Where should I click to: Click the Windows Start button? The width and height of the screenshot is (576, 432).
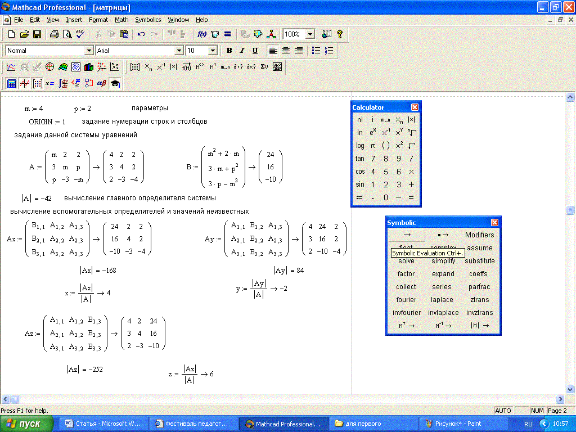(x=27, y=424)
